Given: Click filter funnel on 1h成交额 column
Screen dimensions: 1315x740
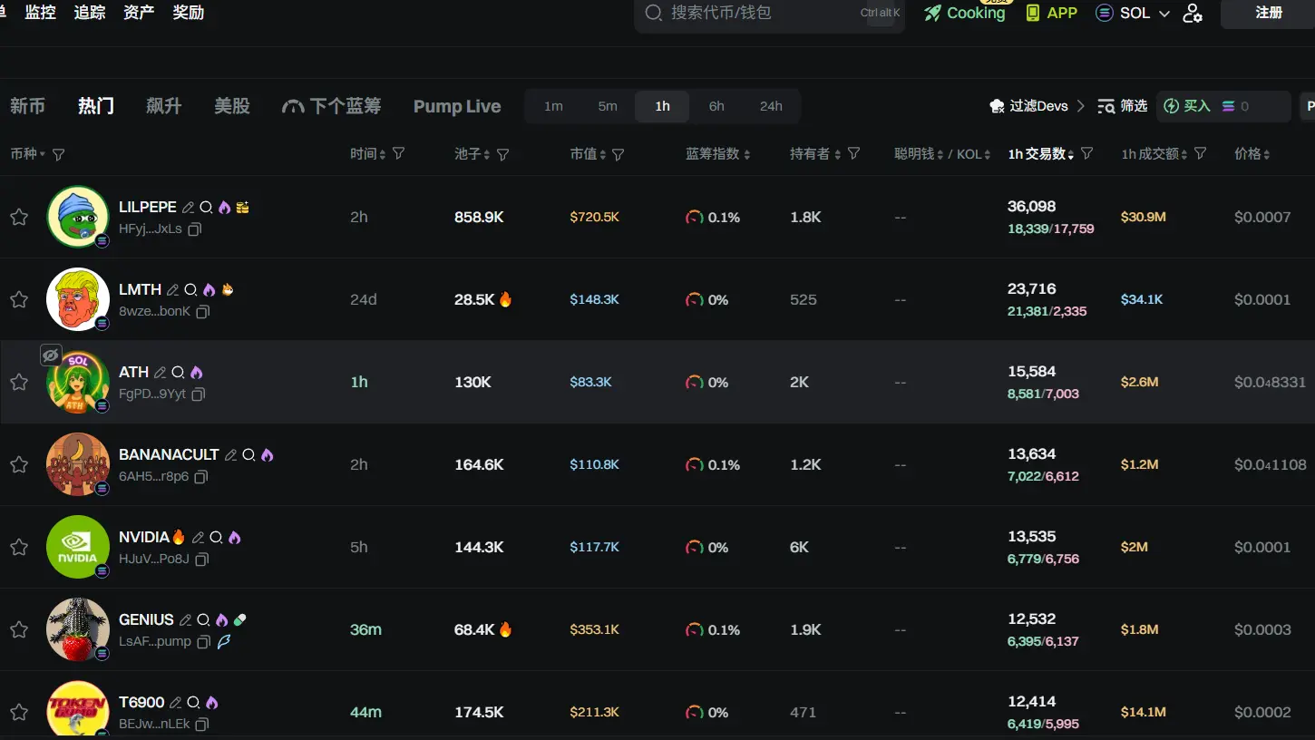Looking at the screenshot, I should pos(1201,154).
